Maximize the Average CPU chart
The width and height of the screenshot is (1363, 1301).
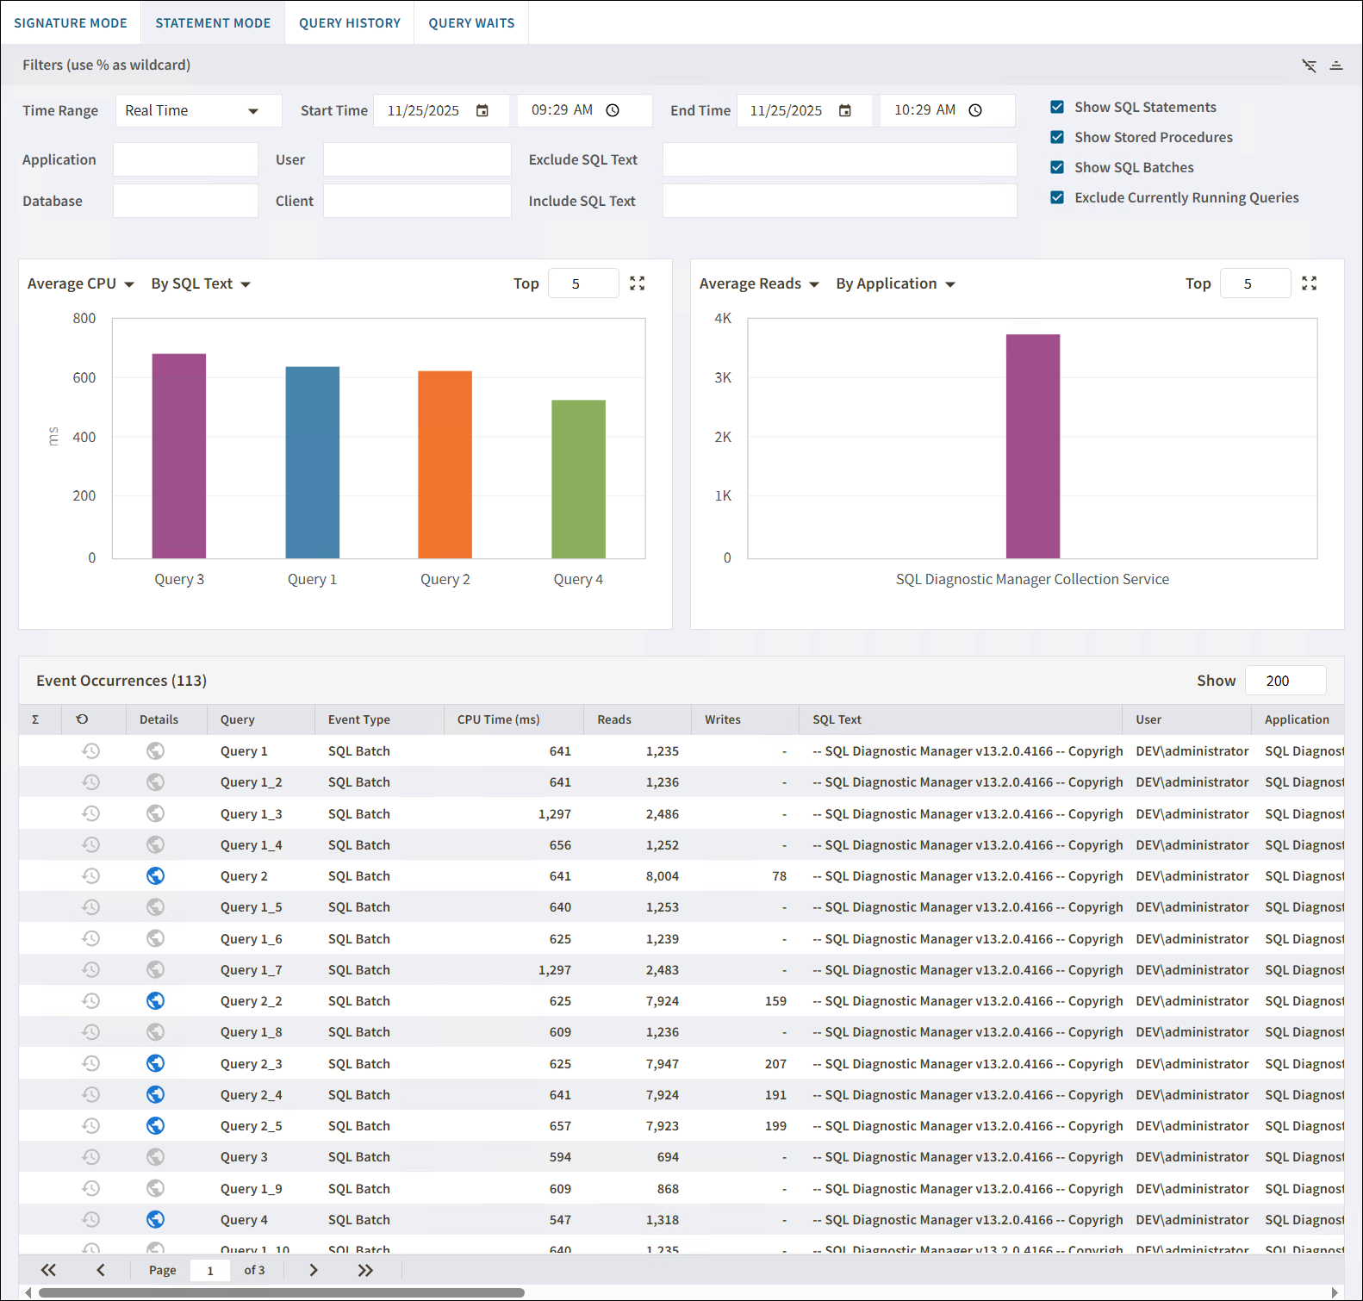pos(637,283)
